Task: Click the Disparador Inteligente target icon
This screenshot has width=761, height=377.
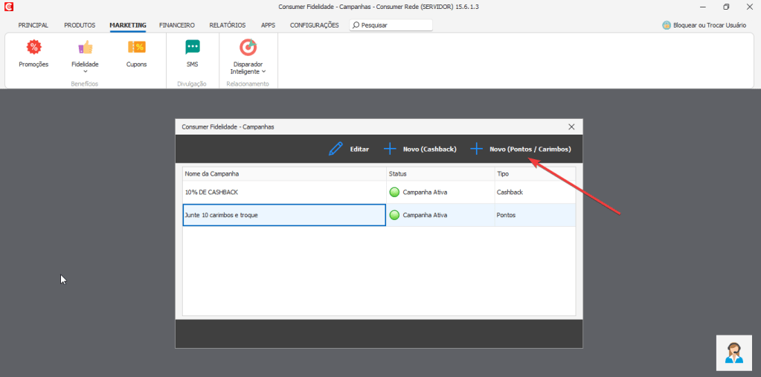Action: tap(248, 47)
